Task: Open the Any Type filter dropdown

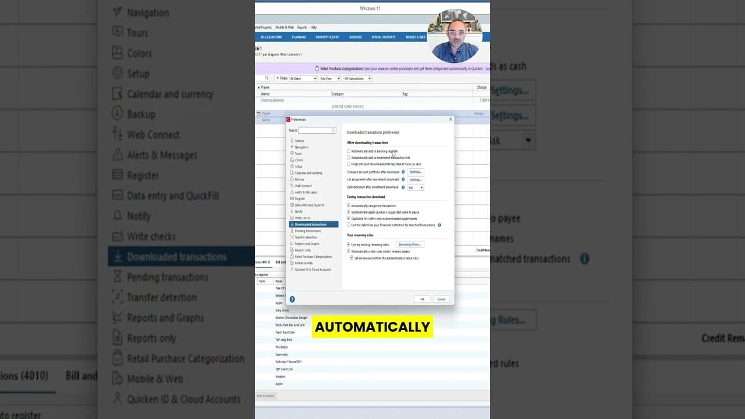Action: [x=331, y=79]
